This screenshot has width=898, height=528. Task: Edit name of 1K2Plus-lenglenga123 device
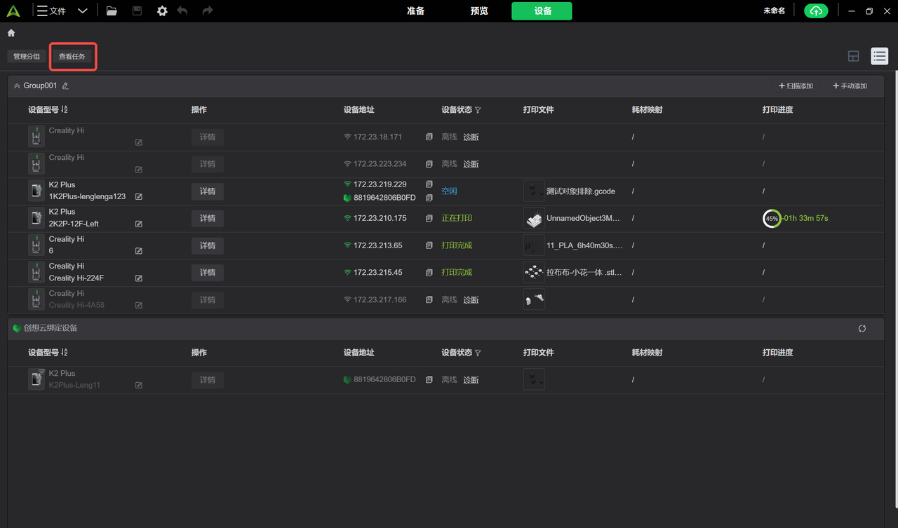[139, 197]
